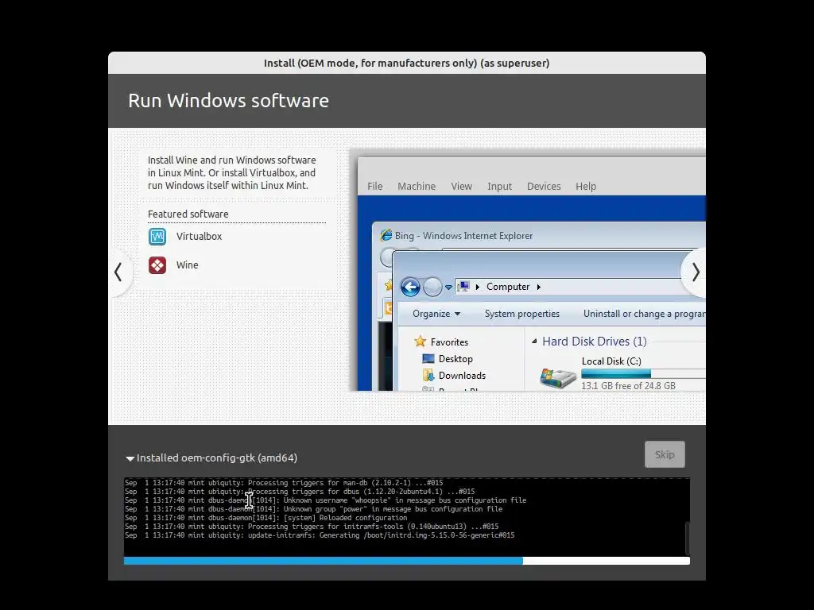Click the Internet Explorer logo in the Bing window title
The height and width of the screenshot is (610, 814).
tap(386, 235)
